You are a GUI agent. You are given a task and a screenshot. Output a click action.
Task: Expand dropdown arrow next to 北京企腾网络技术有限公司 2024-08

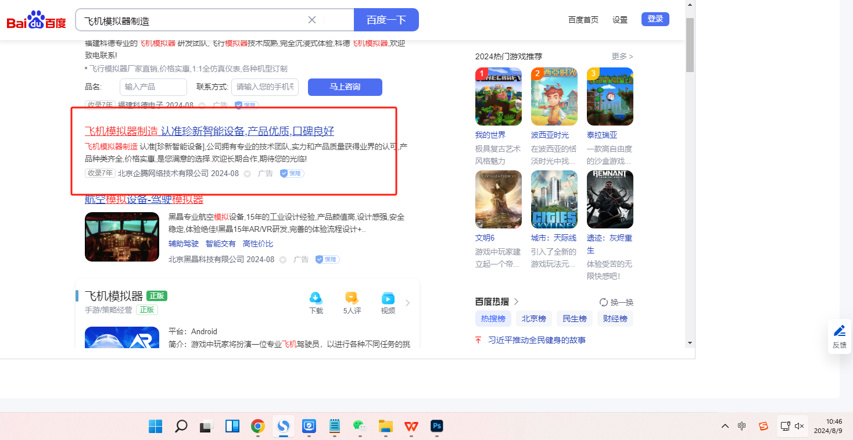247,174
